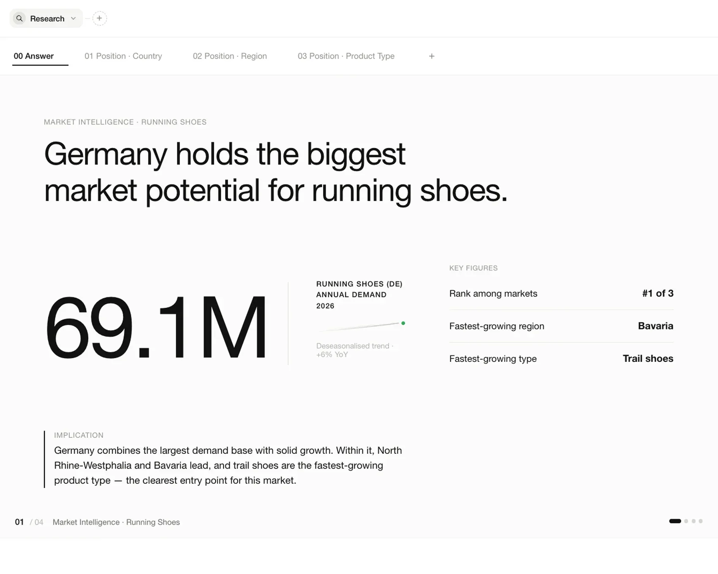This screenshot has height=574, width=718.
Task: Select the 00 Answer tab
Action: tap(34, 56)
